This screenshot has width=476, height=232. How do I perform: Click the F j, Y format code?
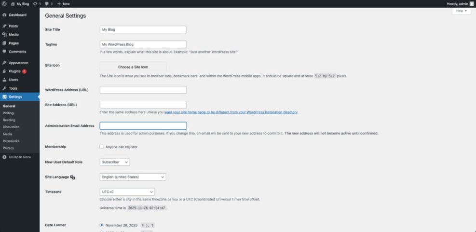pos(148,225)
